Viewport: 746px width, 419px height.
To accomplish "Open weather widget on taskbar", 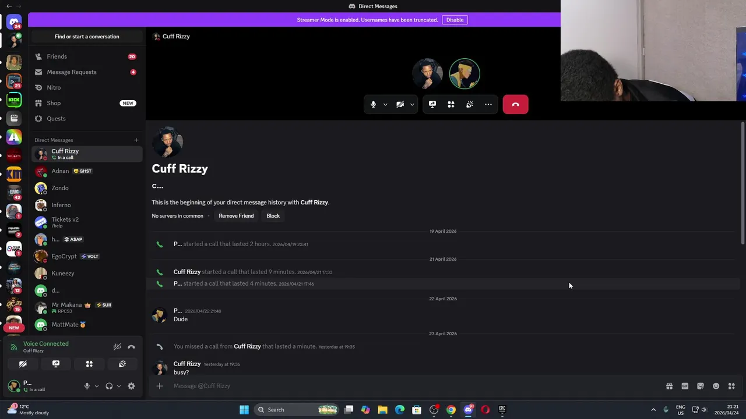I will (28, 410).
